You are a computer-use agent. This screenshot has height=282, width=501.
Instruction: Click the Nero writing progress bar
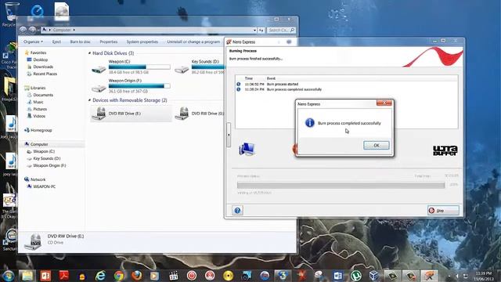coord(341,185)
